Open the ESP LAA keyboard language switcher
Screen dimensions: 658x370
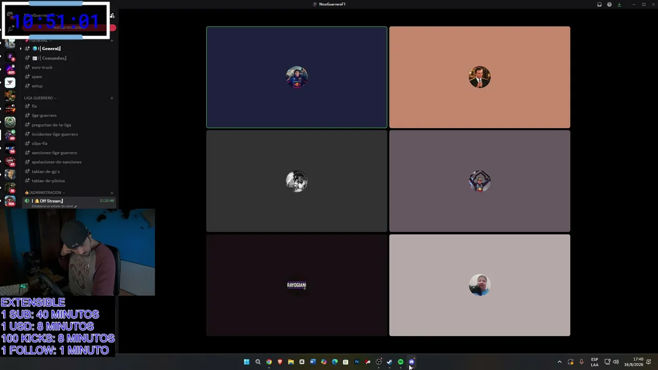(595, 362)
